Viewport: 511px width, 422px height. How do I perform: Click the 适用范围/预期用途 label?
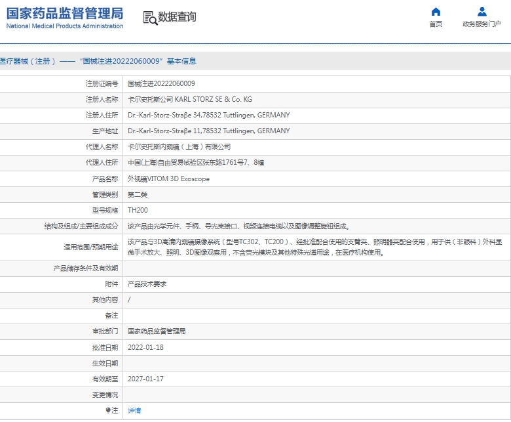click(91, 247)
